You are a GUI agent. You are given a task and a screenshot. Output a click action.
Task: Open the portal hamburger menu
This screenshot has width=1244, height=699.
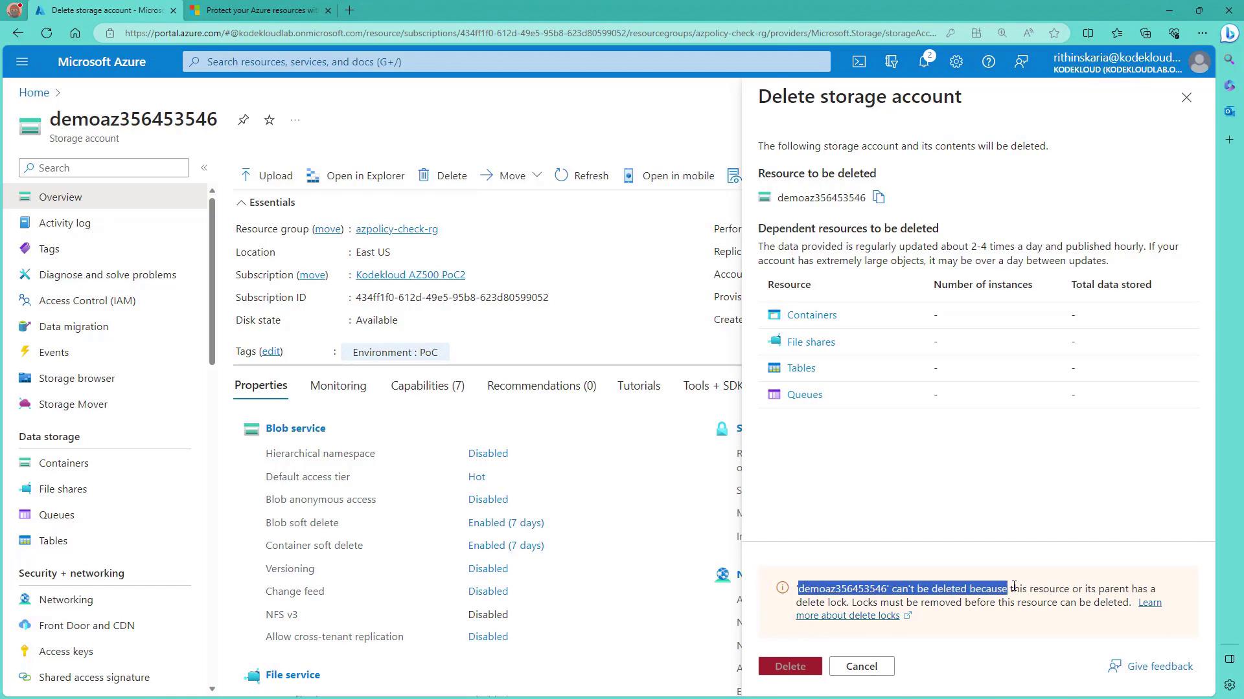click(x=22, y=61)
